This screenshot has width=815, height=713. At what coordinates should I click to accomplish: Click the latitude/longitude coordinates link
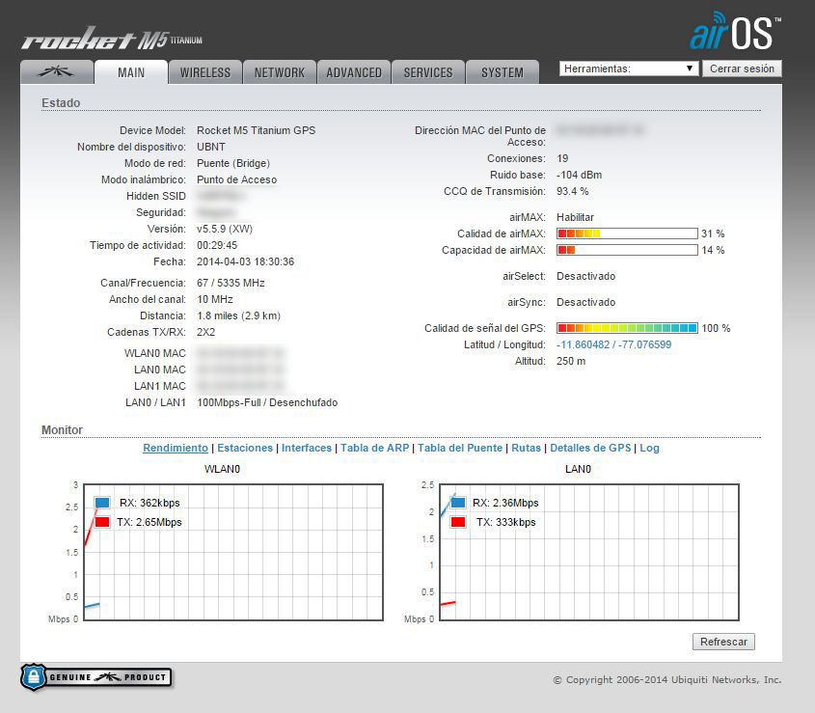[x=613, y=344]
